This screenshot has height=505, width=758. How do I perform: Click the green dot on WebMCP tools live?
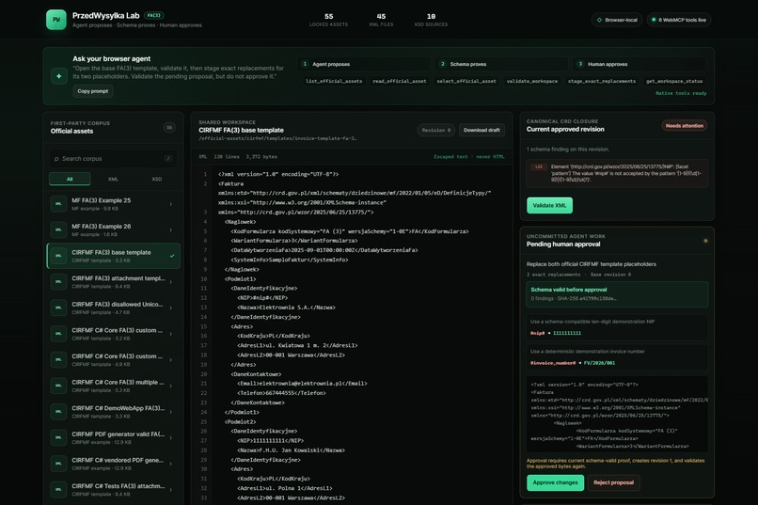pos(654,20)
